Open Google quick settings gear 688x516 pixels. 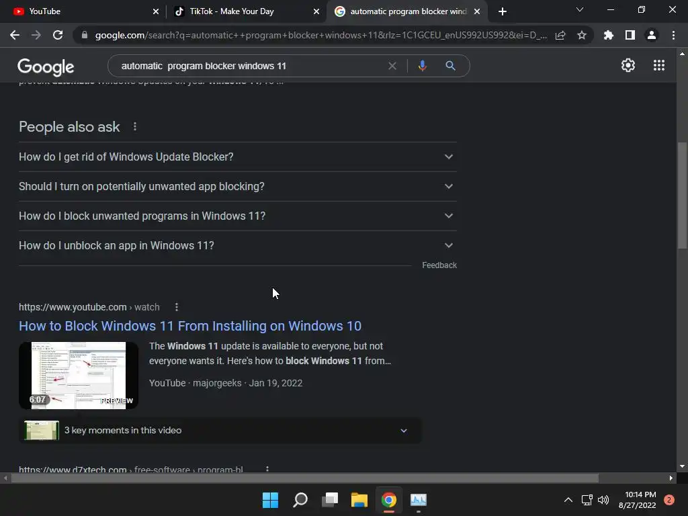pyautogui.click(x=628, y=65)
